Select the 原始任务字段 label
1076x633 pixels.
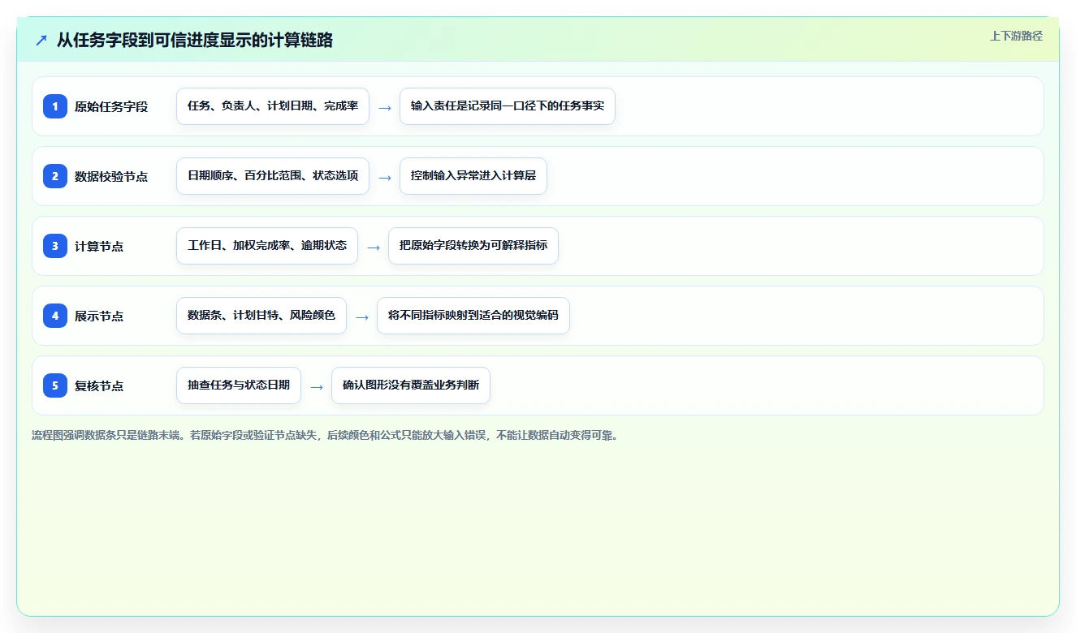point(111,106)
